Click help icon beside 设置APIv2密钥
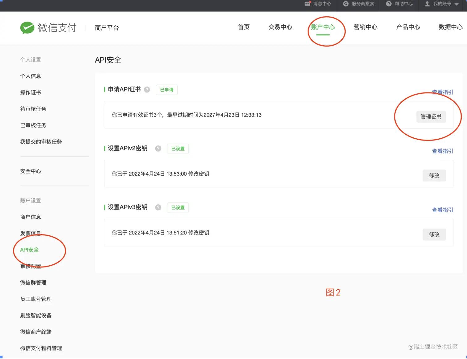 click(x=158, y=149)
